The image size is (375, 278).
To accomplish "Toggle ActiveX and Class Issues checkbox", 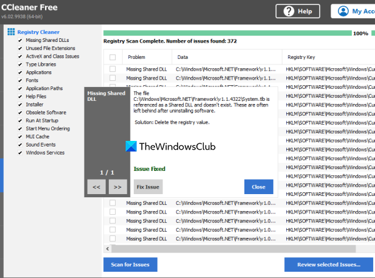I will tap(20, 56).
